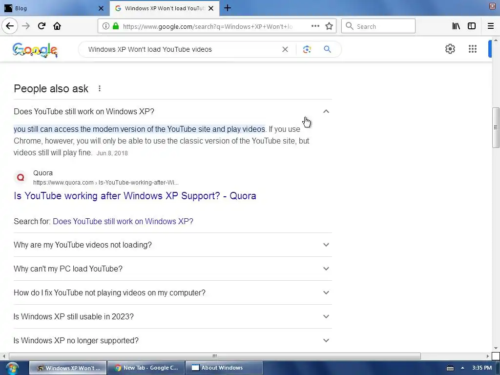Screen dimensions: 500x375
Task: Click the 'People also ask' heading
Action: click(x=51, y=89)
